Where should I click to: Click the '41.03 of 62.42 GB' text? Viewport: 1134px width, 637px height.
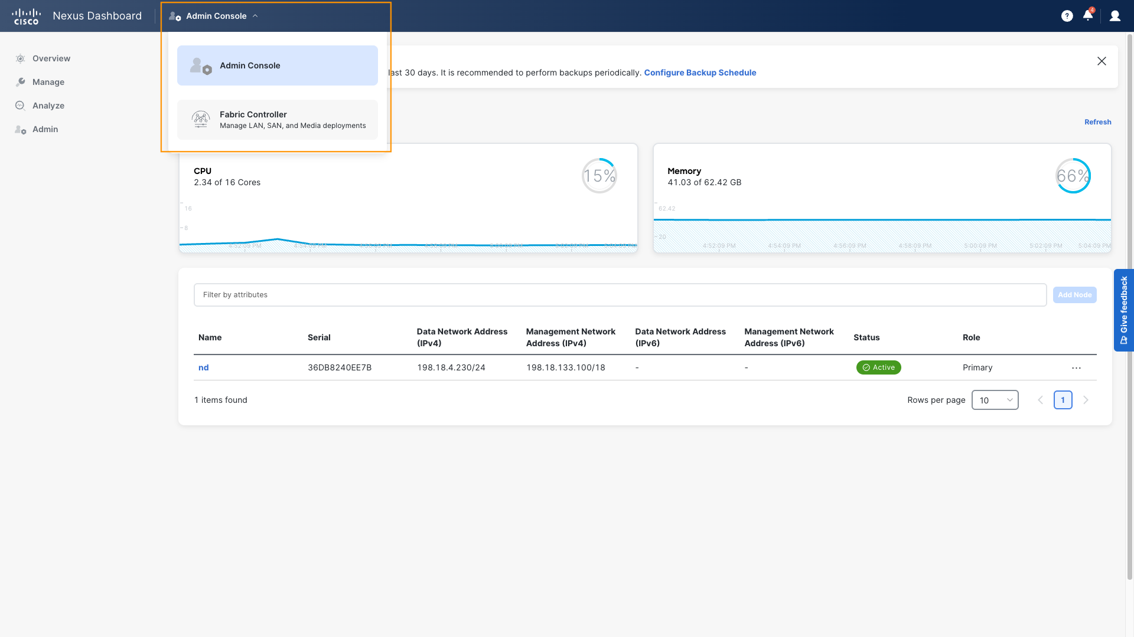tap(705, 182)
